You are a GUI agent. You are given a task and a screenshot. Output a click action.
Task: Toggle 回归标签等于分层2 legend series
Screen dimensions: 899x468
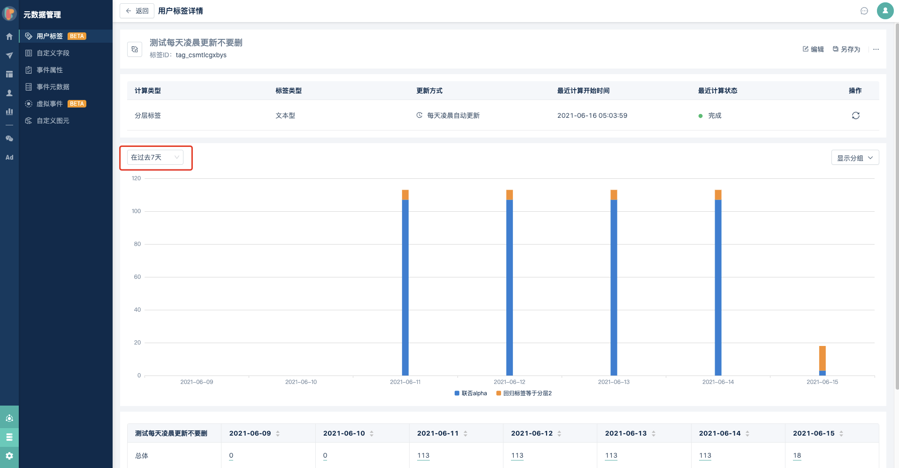click(x=524, y=393)
